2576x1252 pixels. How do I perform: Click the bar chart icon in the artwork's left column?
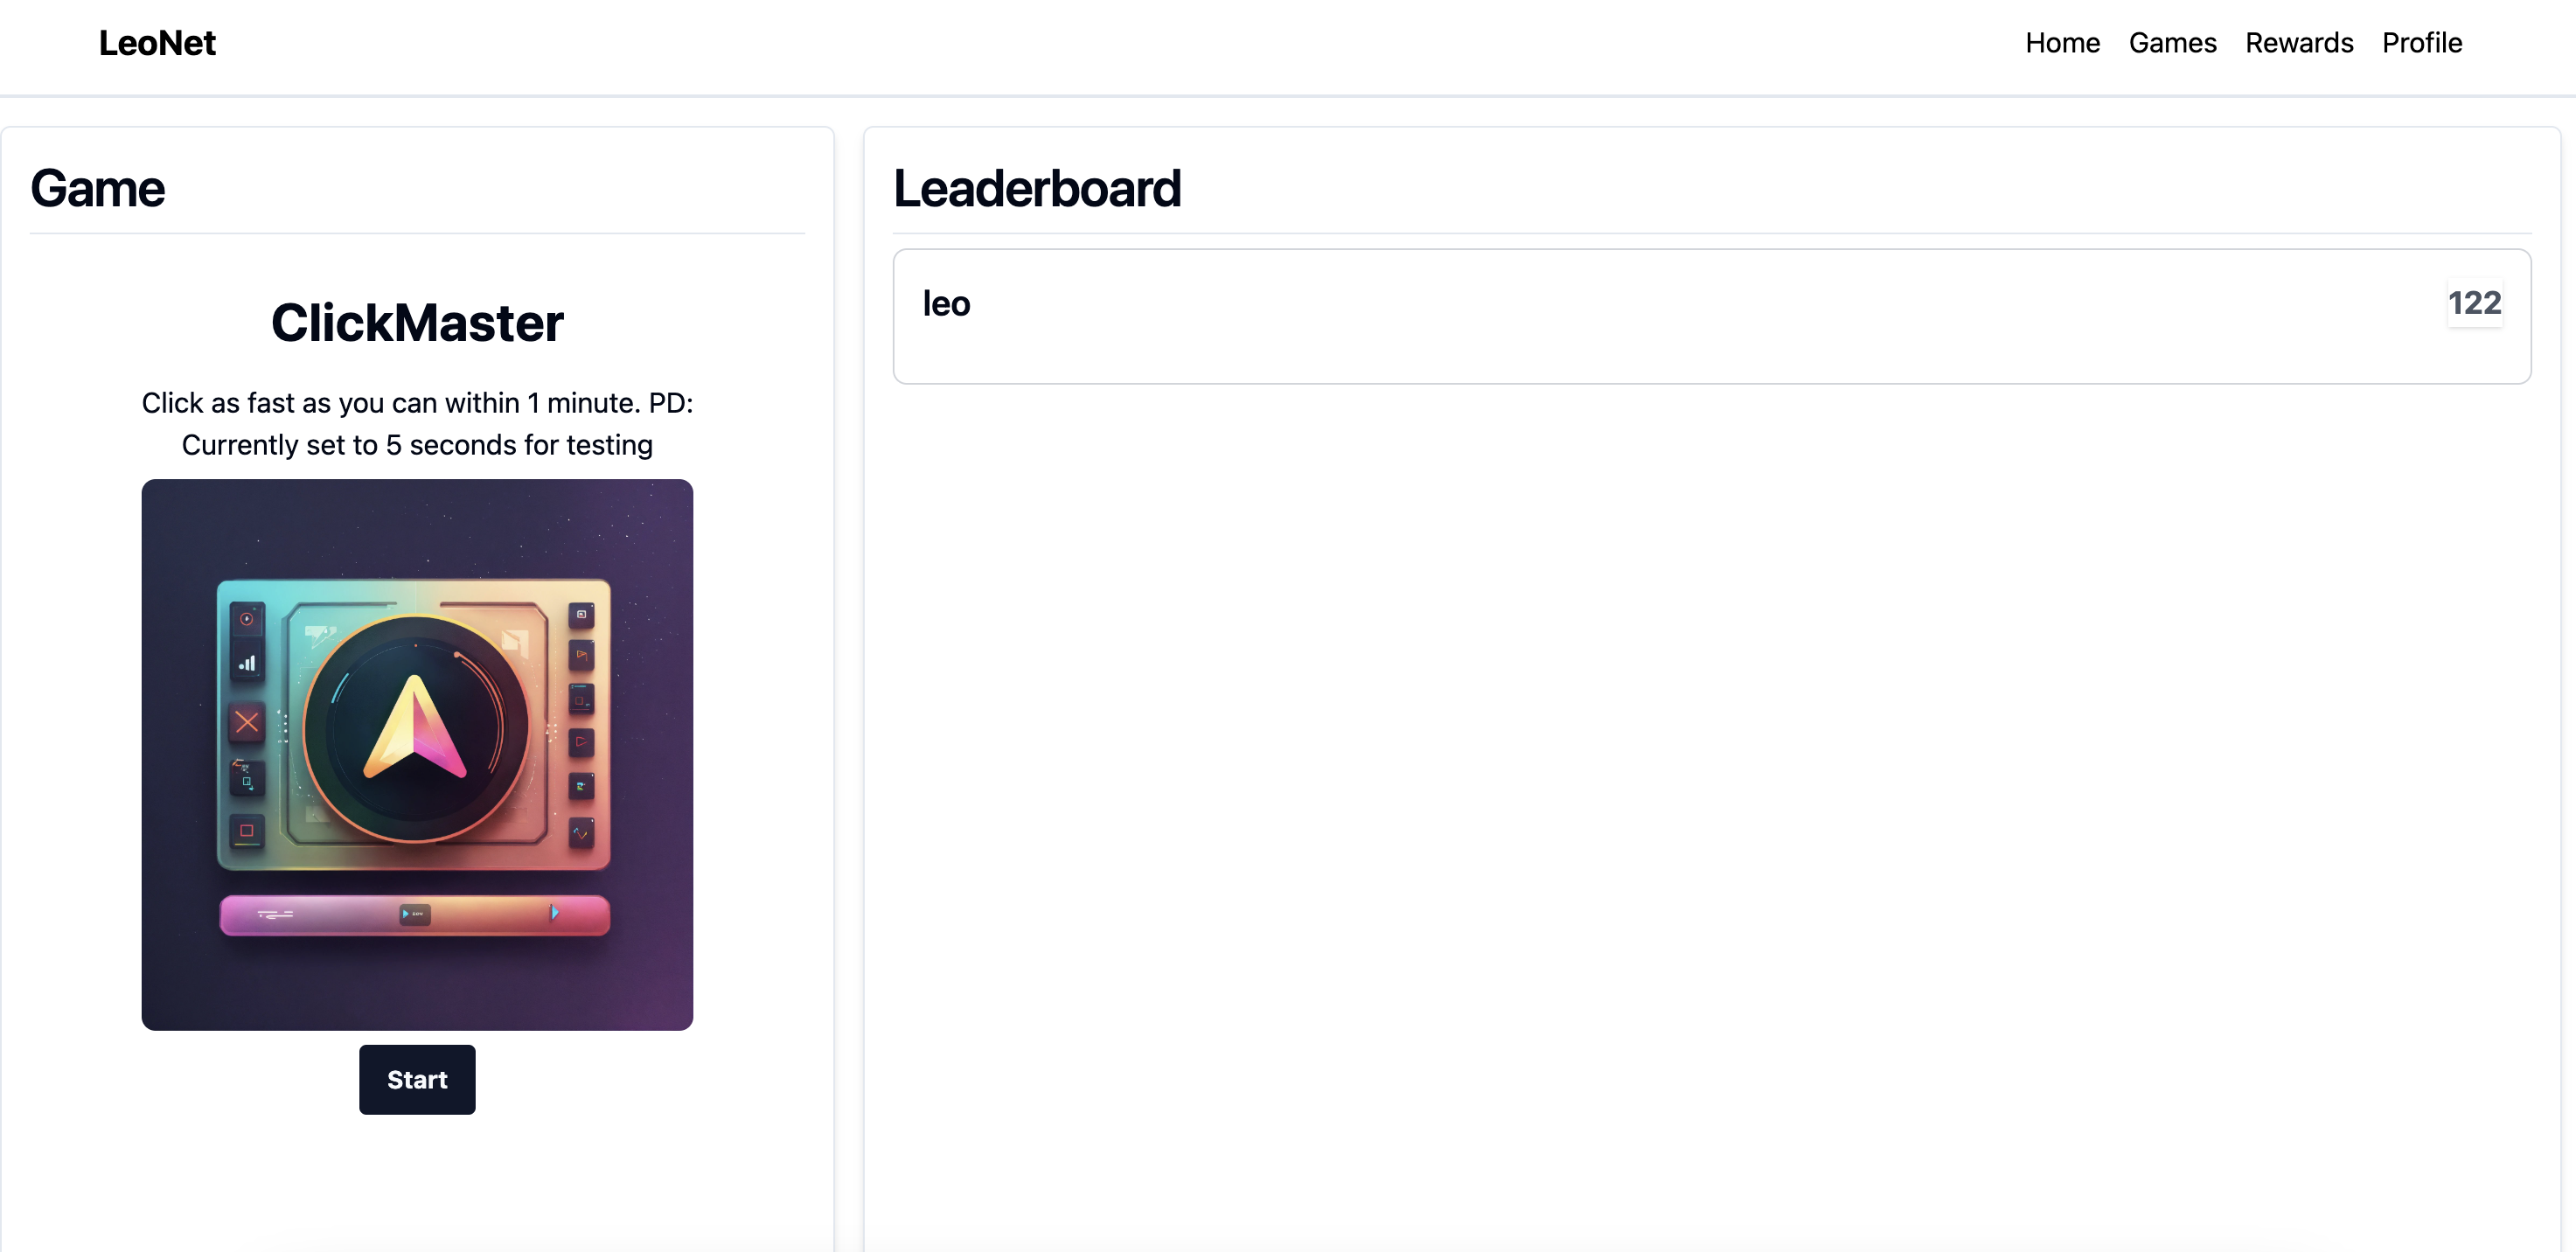click(248, 661)
